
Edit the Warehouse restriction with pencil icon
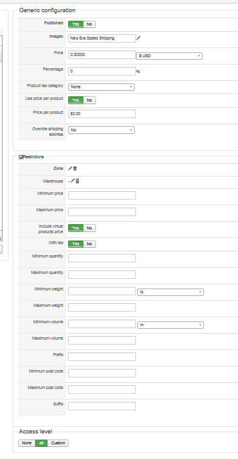click(73, 181)
